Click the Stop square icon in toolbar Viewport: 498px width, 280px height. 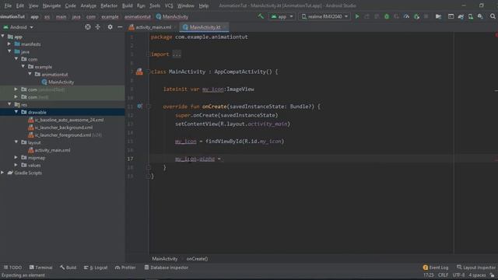coord(426,16)
